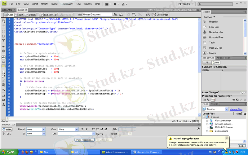Screen dimensions: 248x155
Task: Click the Windows пуск start button
Action: [x=9, y=152]
